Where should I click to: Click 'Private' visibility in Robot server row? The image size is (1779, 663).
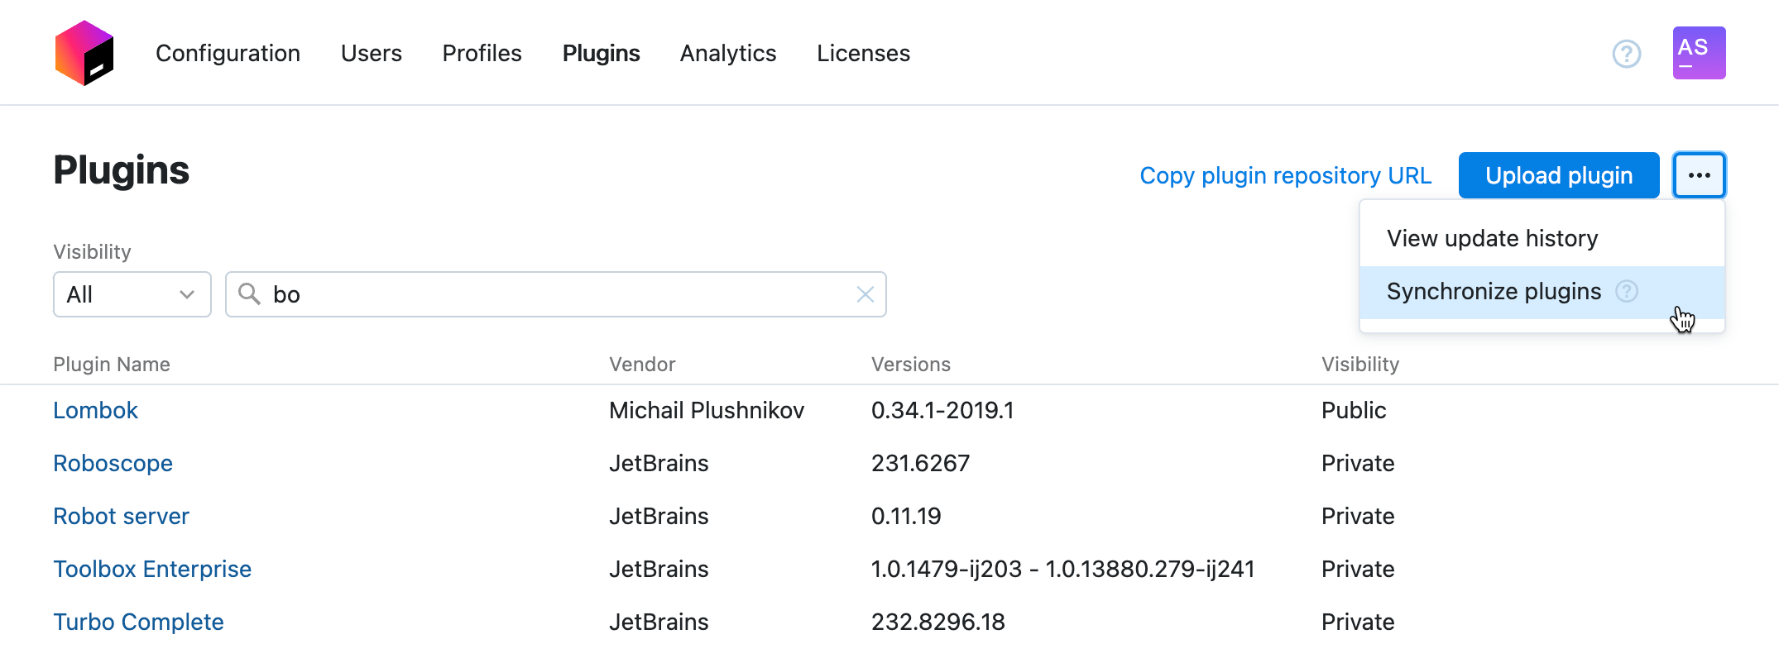click(1358, 516)
